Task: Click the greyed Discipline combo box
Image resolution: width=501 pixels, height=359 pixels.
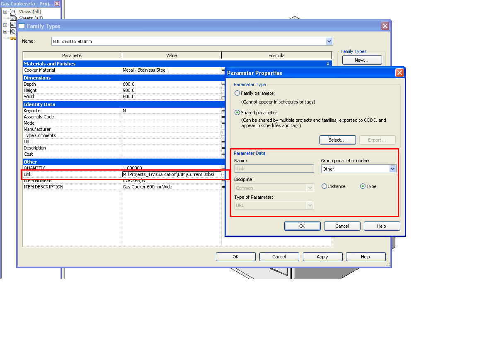Action: point(274,188)
